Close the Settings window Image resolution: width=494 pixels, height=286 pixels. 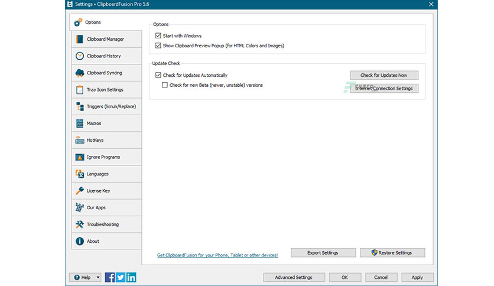point(431,4)
